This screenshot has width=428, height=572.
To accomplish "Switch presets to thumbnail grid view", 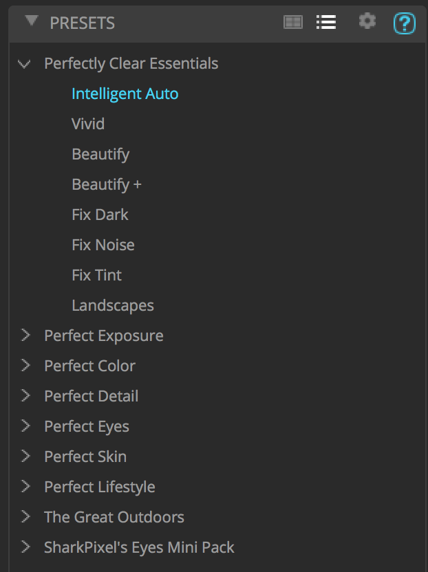I will pyautogui.click(x=293, y=22).
